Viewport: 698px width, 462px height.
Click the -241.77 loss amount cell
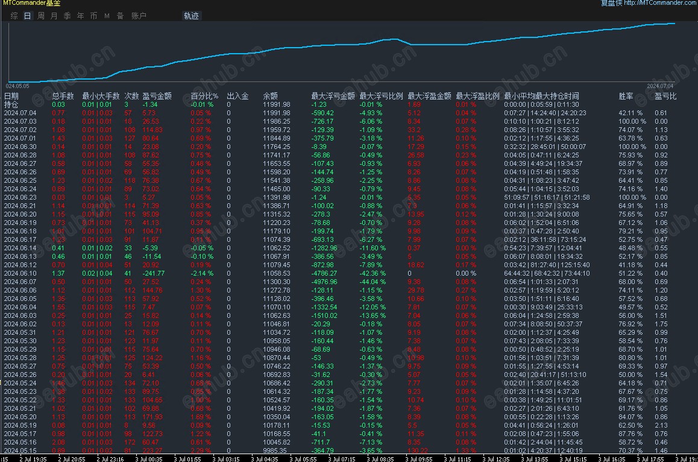tap(154, 274)
